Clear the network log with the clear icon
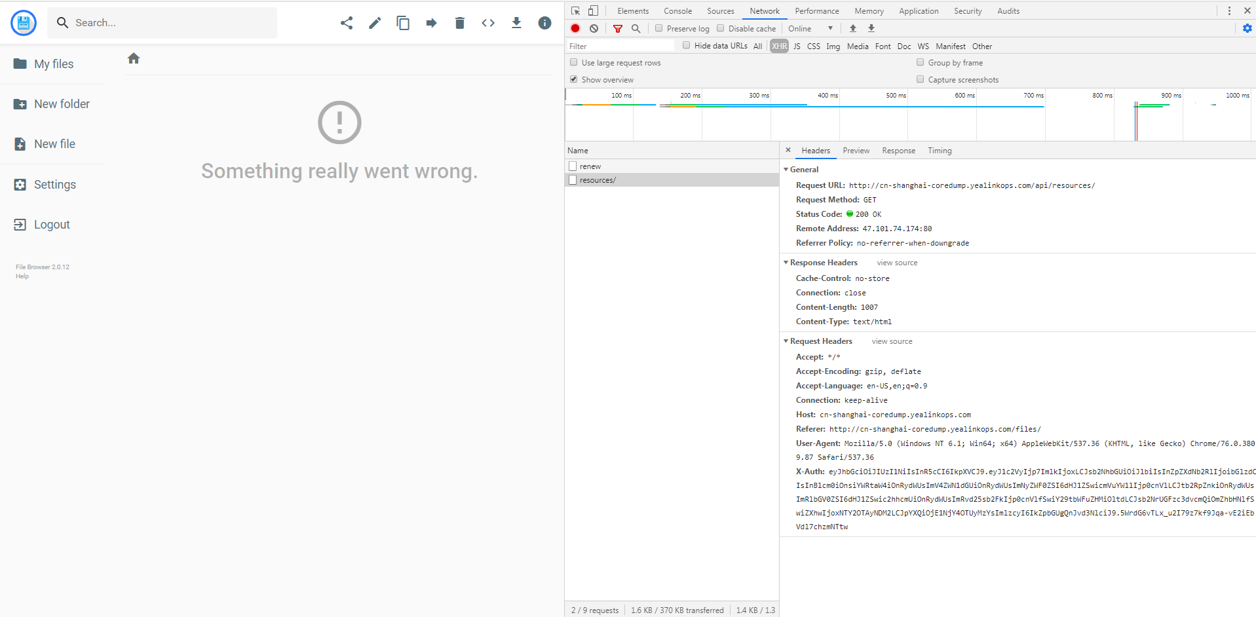The image size is (1256, 617). coord(594,28)
